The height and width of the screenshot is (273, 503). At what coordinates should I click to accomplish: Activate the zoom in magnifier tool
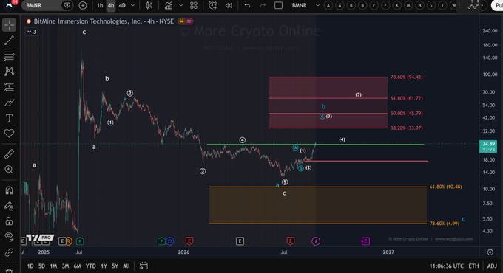click(x=9, y=169)
